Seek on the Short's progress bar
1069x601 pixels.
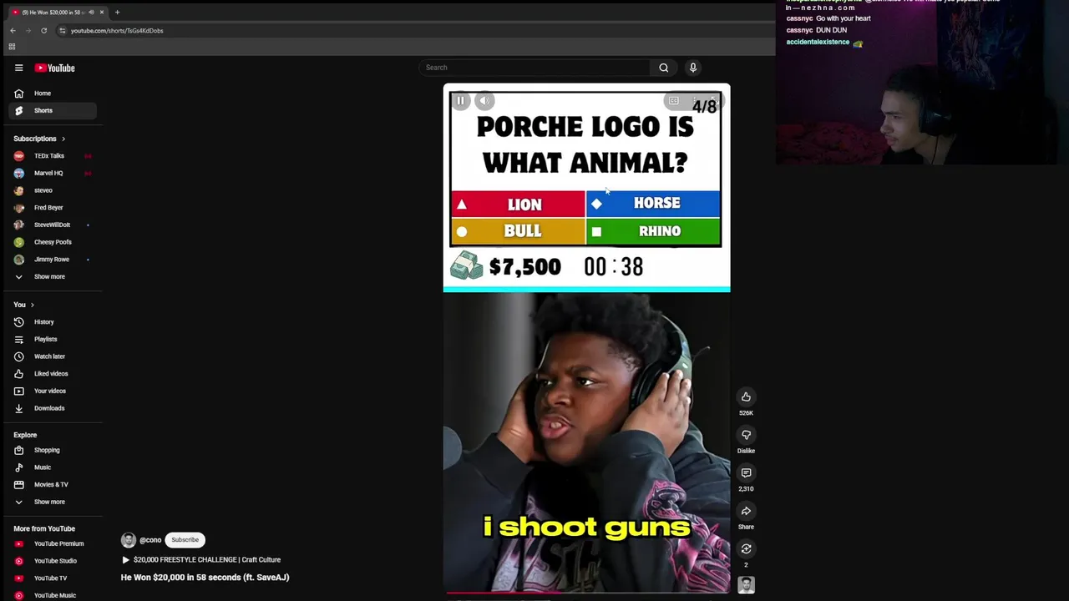click(586, 593)
